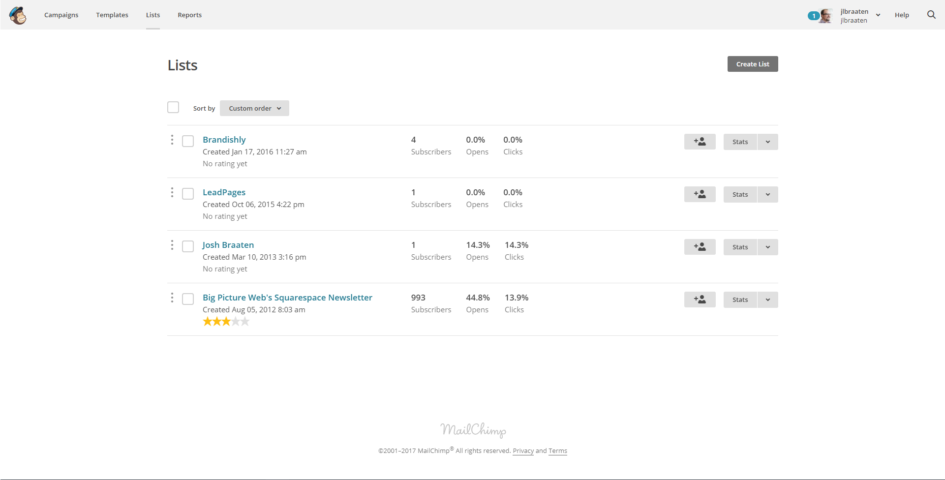
Task: Expand the dropdown arrow next to Brandishly Stats
Action: coord(767,142)
